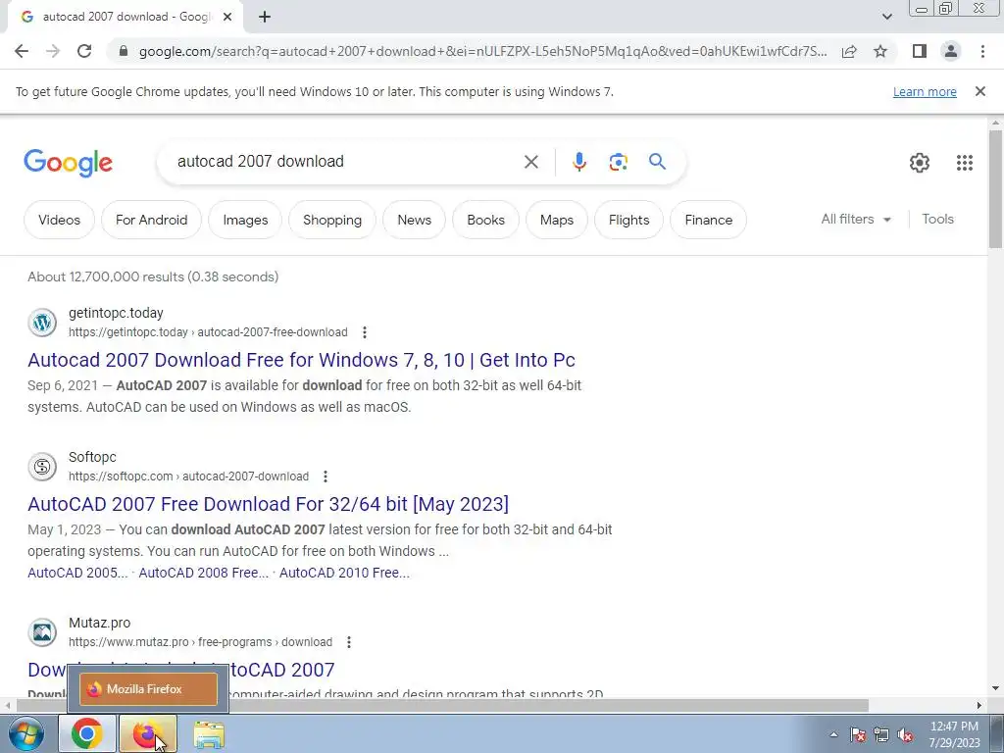Bookmark this page with the star
1004x753 pixels.
point(880,51)
